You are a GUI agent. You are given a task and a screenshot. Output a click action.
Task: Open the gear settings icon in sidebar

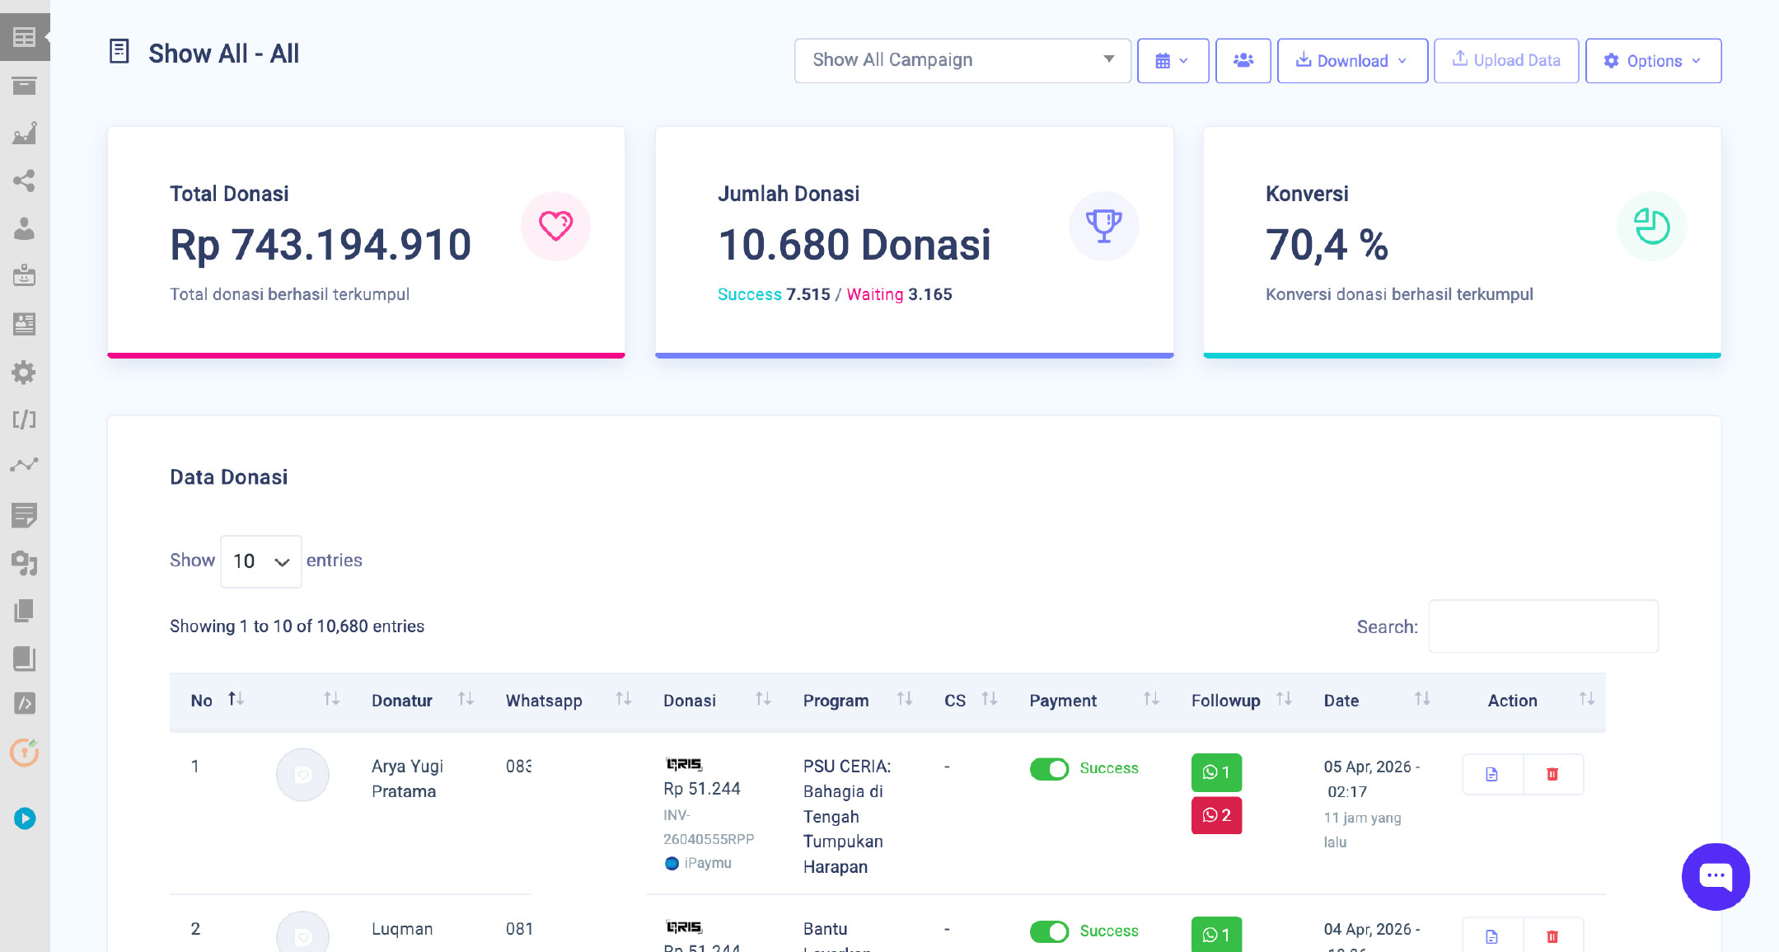coord(24,373)
